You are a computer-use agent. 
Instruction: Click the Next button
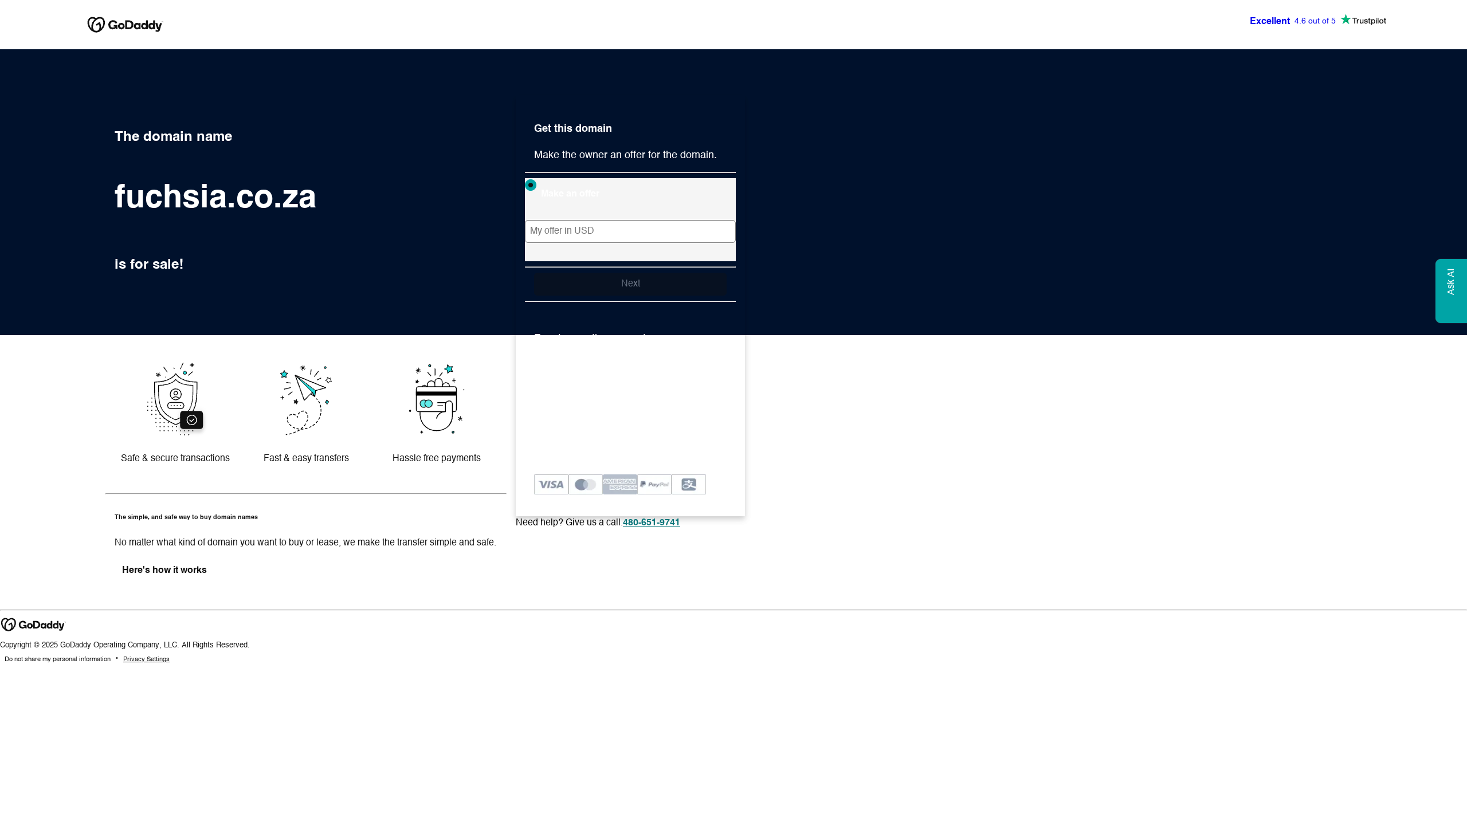[630, 284]
